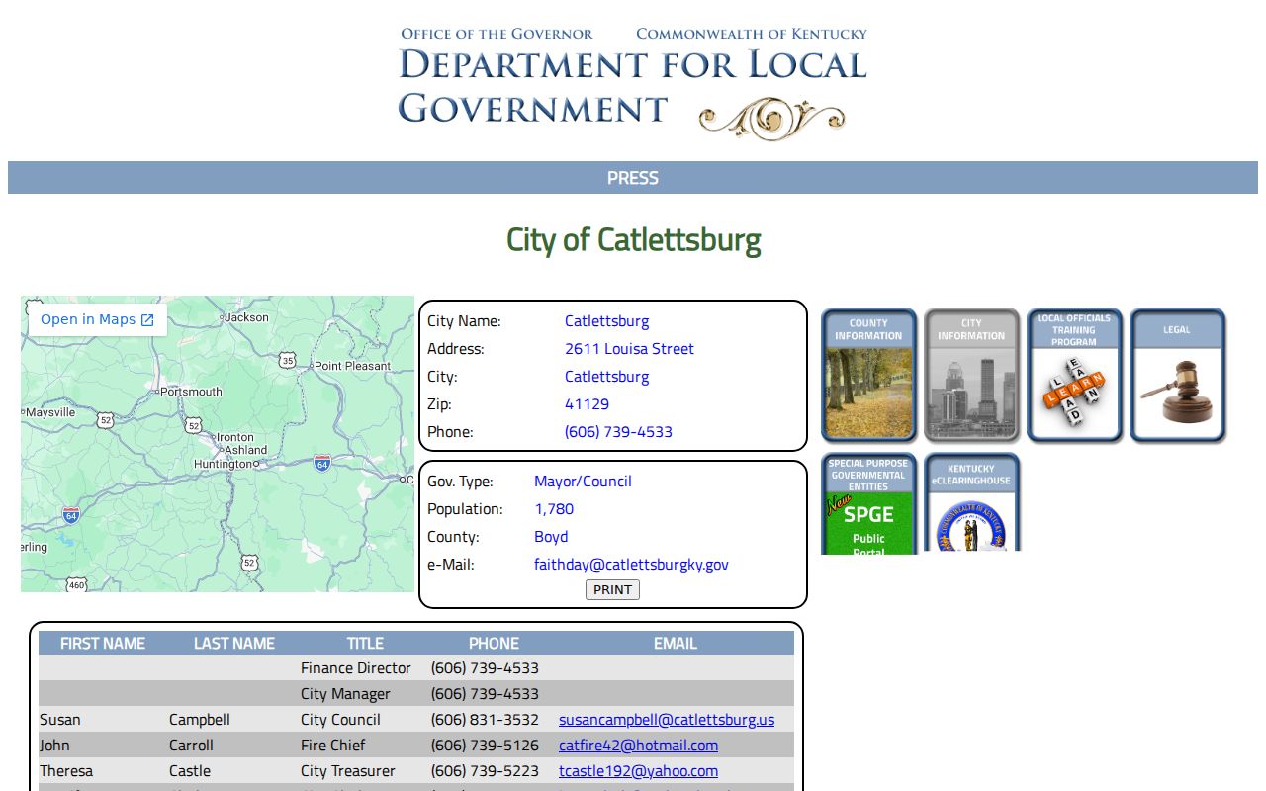Click the PRINT button
Screen dimensions: 1266x791
[612, 590]
